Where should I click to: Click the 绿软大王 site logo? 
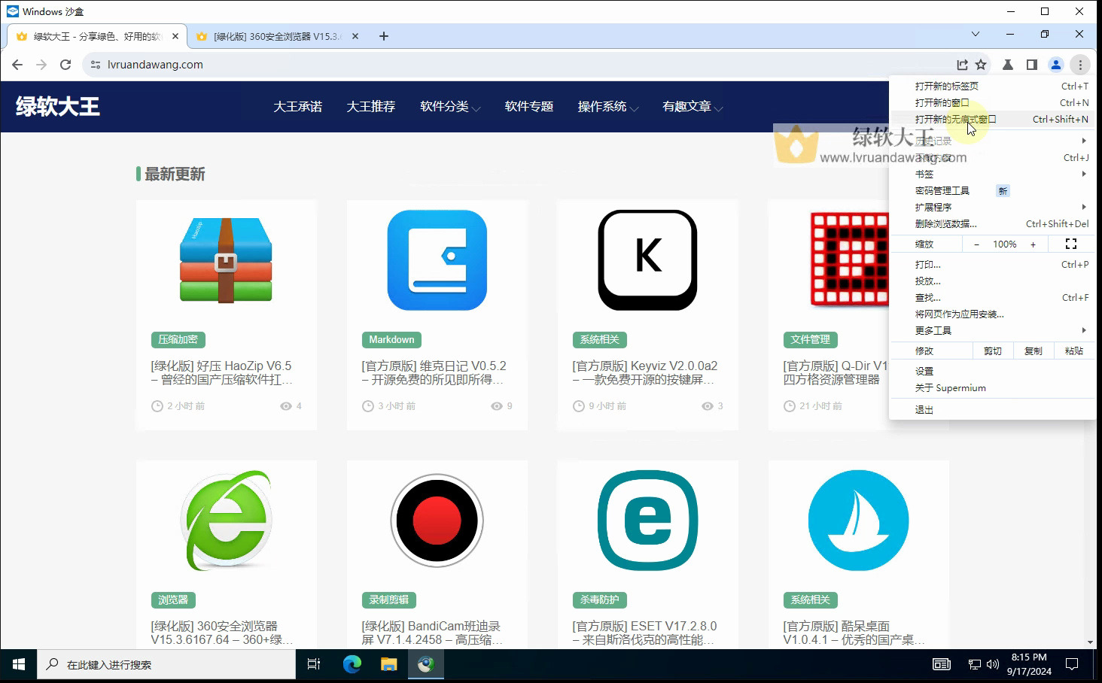pyautogui.click(x=58, y=106)
